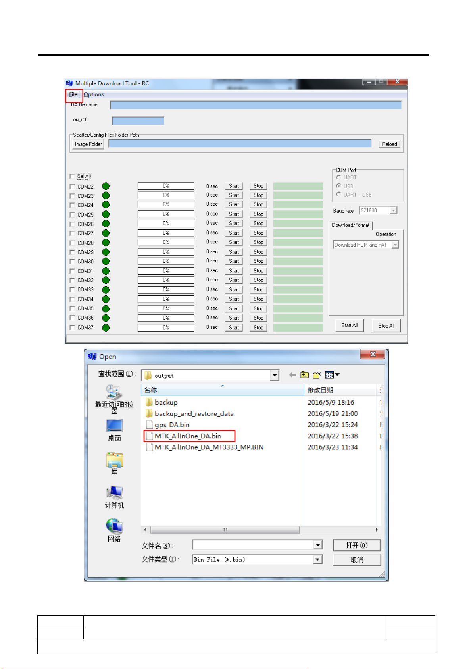The width and height of the screenshot is (473, 669).
Task: Click the Start All button
Action: pyautogui.click(x=350, y=325)
